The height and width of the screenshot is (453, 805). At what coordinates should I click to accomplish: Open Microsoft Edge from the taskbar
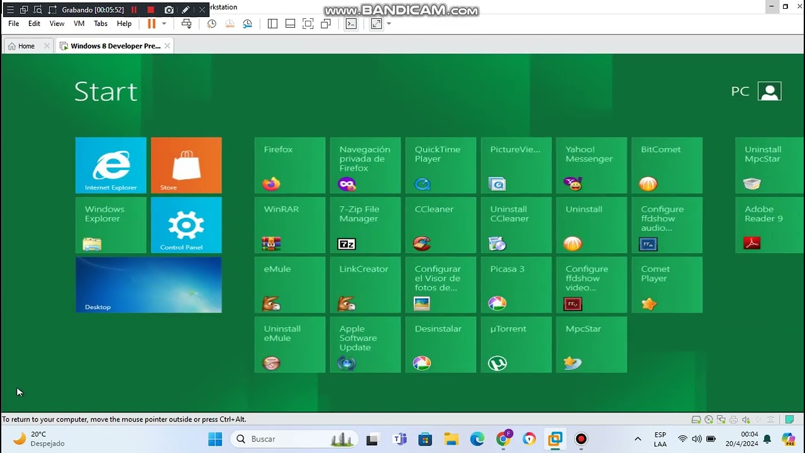click(x=477, y=439)
